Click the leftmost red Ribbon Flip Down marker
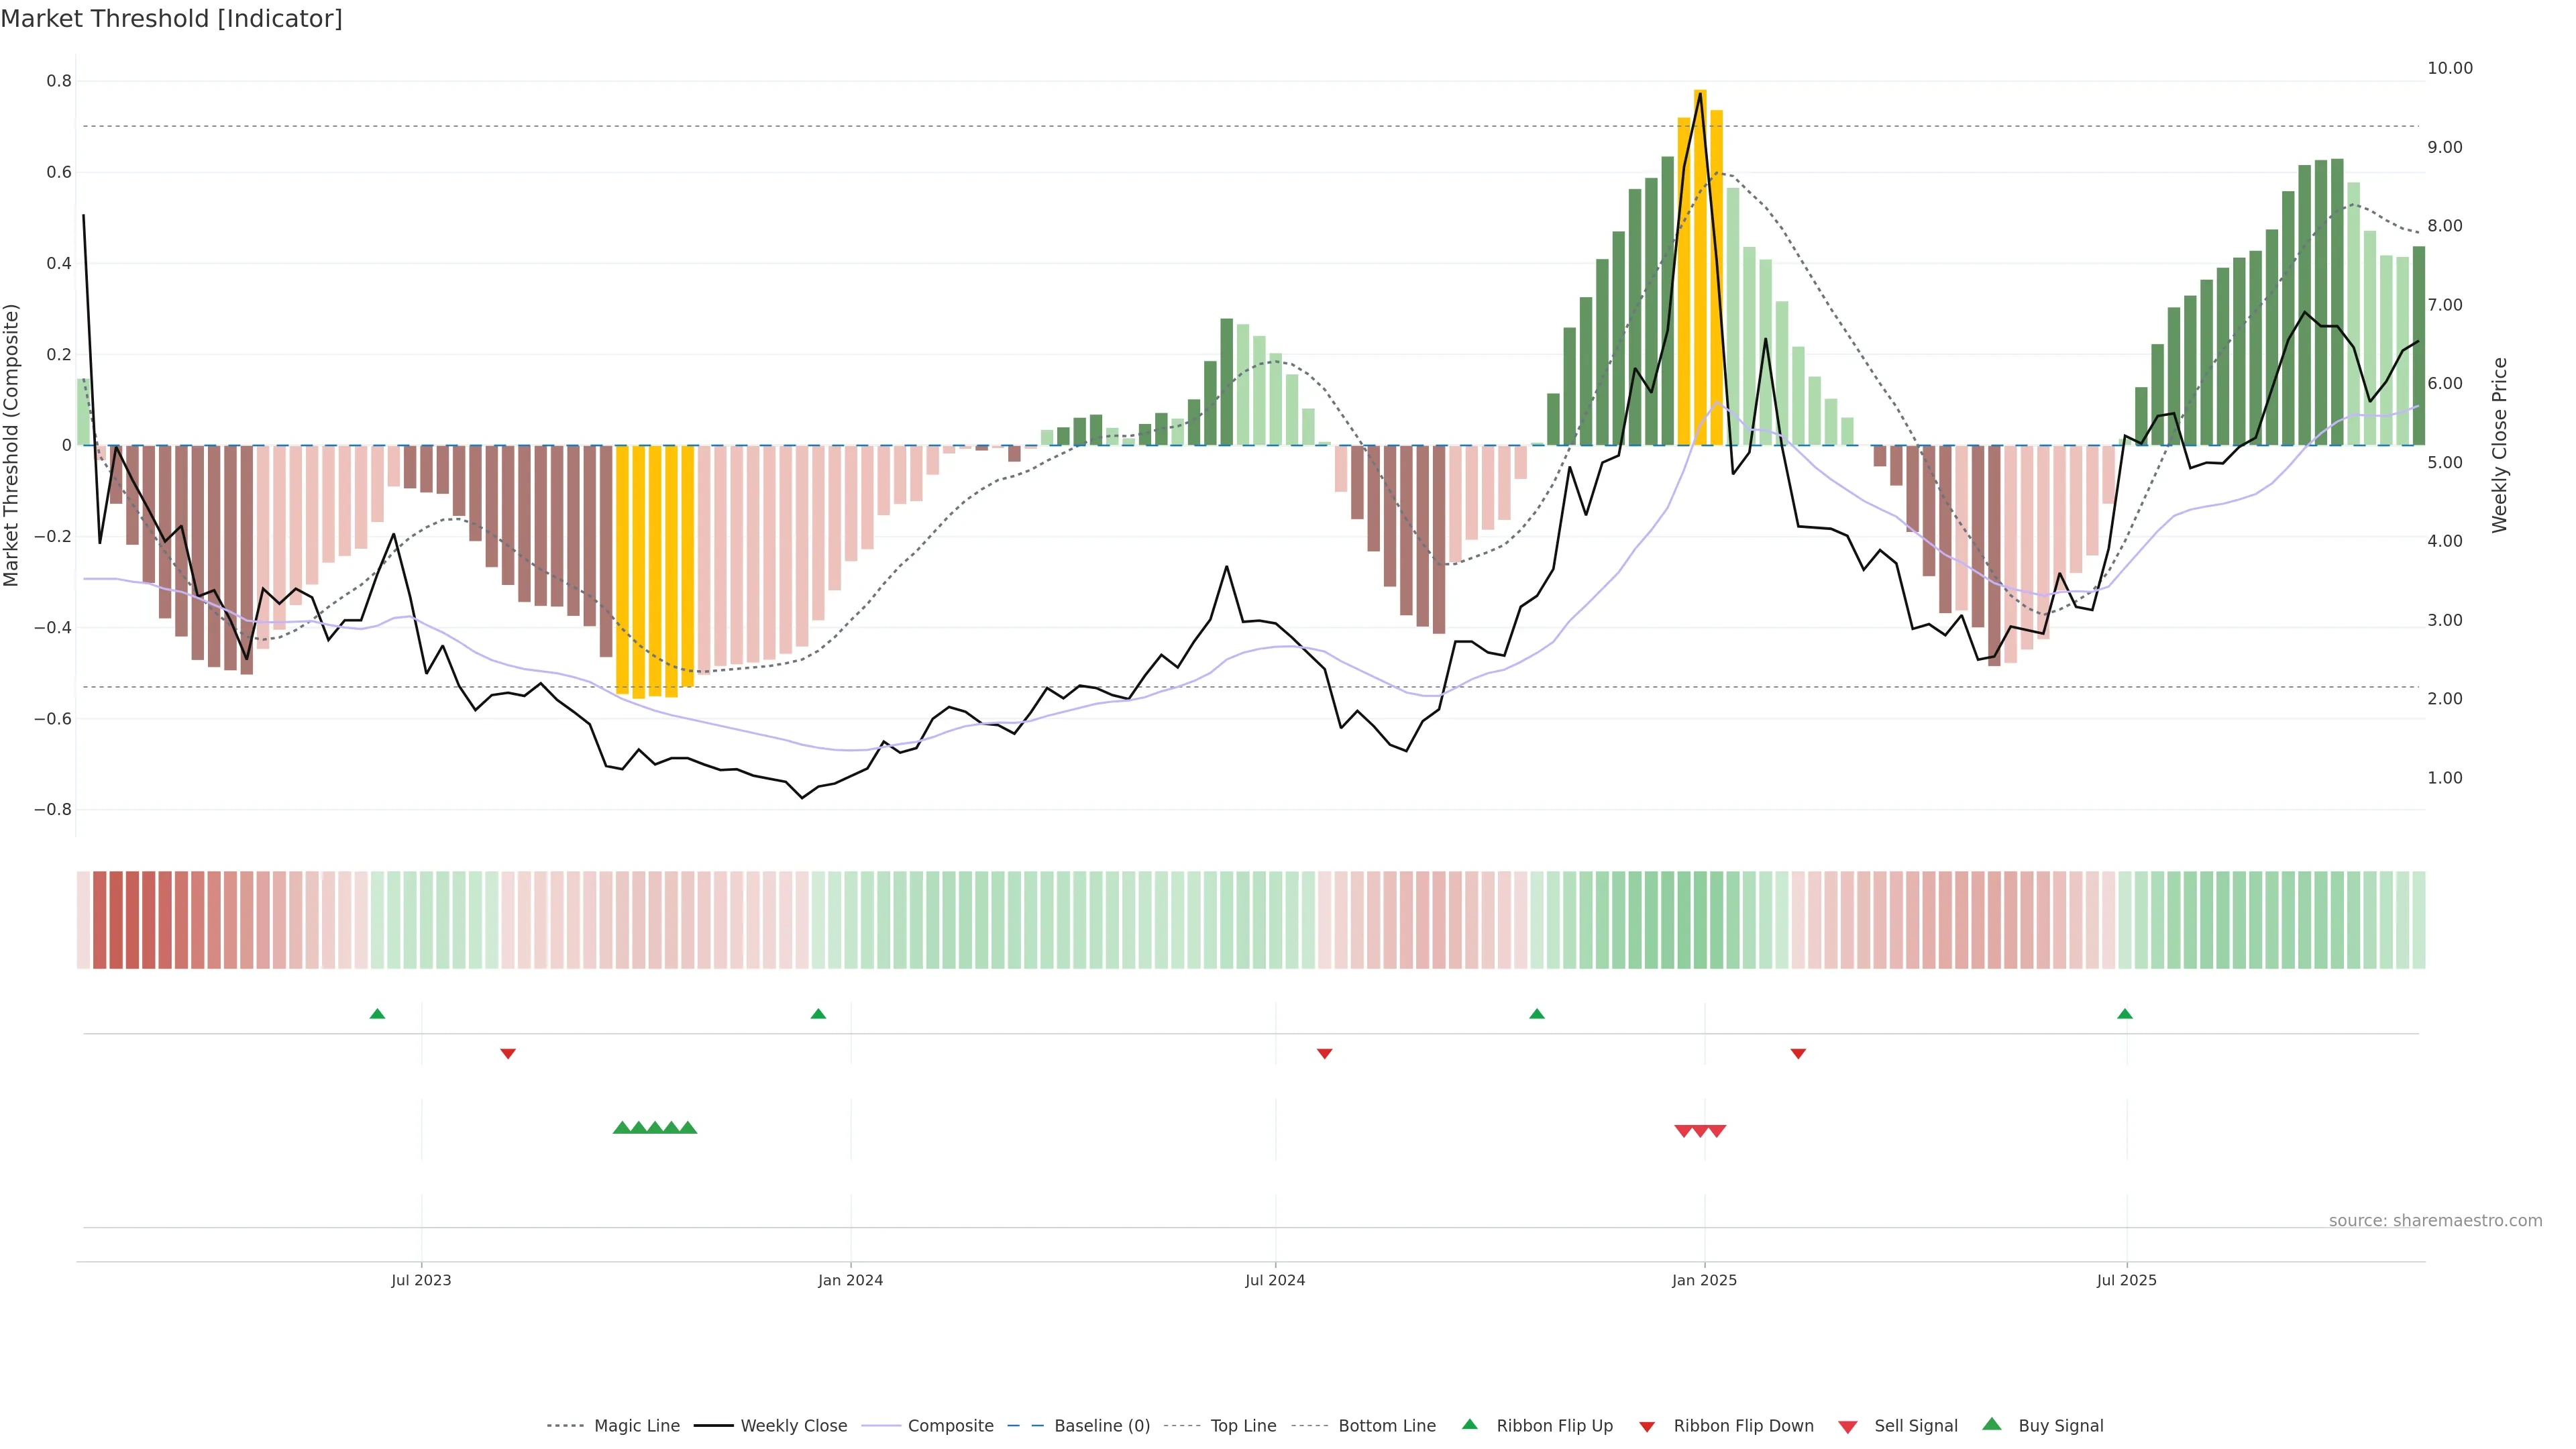The image size is (2576, 1449). pyautogui.click(x=508, y=1053)
